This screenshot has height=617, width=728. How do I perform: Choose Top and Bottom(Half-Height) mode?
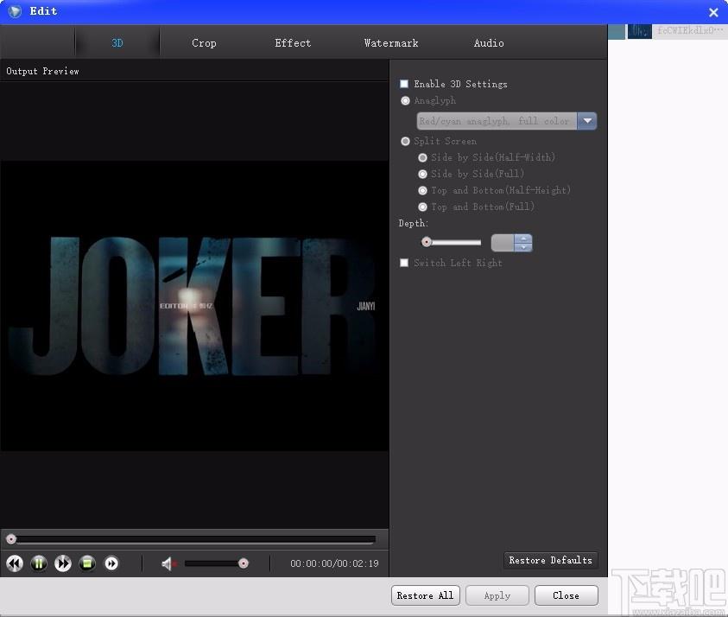pyautogui.click(x=422, y=190)
